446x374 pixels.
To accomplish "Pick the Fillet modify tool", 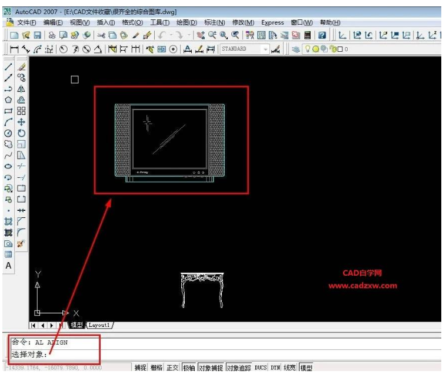I will click(x=21, y=233).
